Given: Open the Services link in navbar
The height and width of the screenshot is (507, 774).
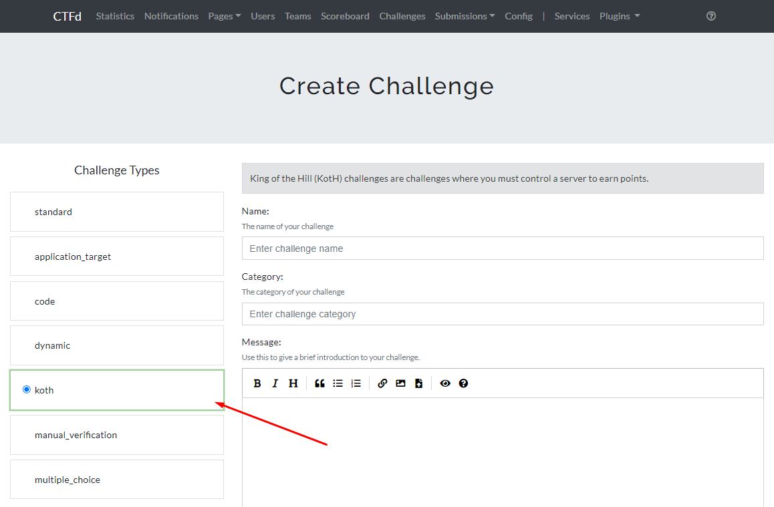Looking at the screenshot, I should pos(571,16).
